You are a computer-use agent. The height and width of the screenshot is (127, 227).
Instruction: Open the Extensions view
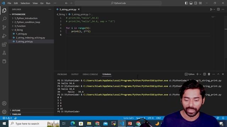pos(4,44)
